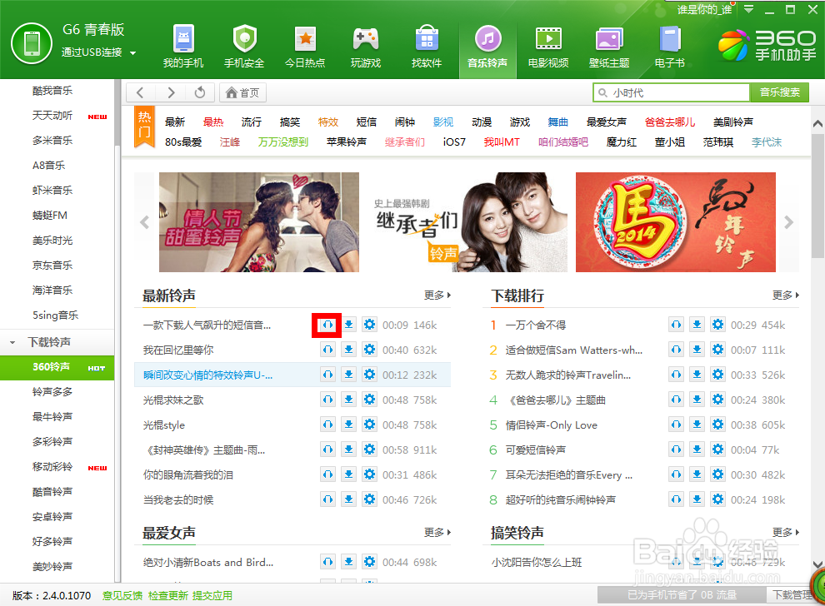Open the 情人节甜蜜铃声 banner
Image resolution: width=825 pixels, height=606 pixels.
pos(259,222)
